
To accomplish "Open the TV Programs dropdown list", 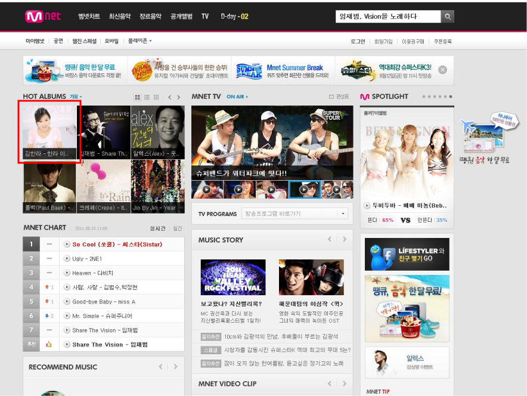I will coord(343,214).
